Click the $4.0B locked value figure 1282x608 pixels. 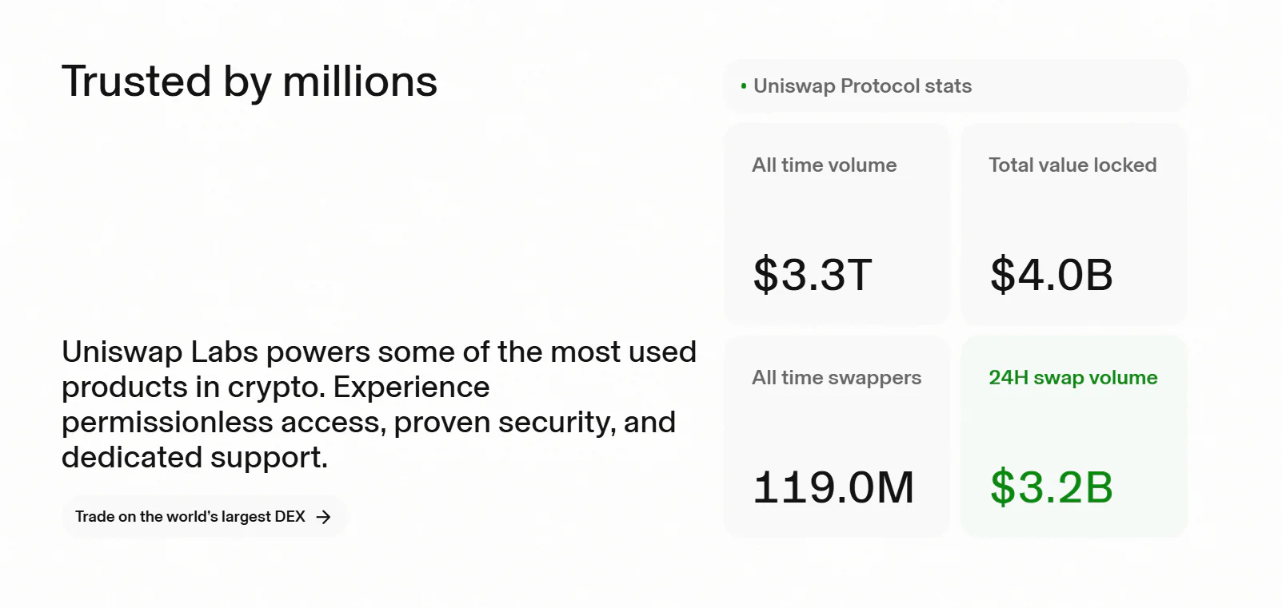1051,275
